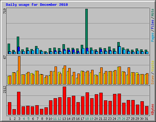Click the green day '19' x-axis label
Viewport: 156px width, 122px height.
pos(91,119)
